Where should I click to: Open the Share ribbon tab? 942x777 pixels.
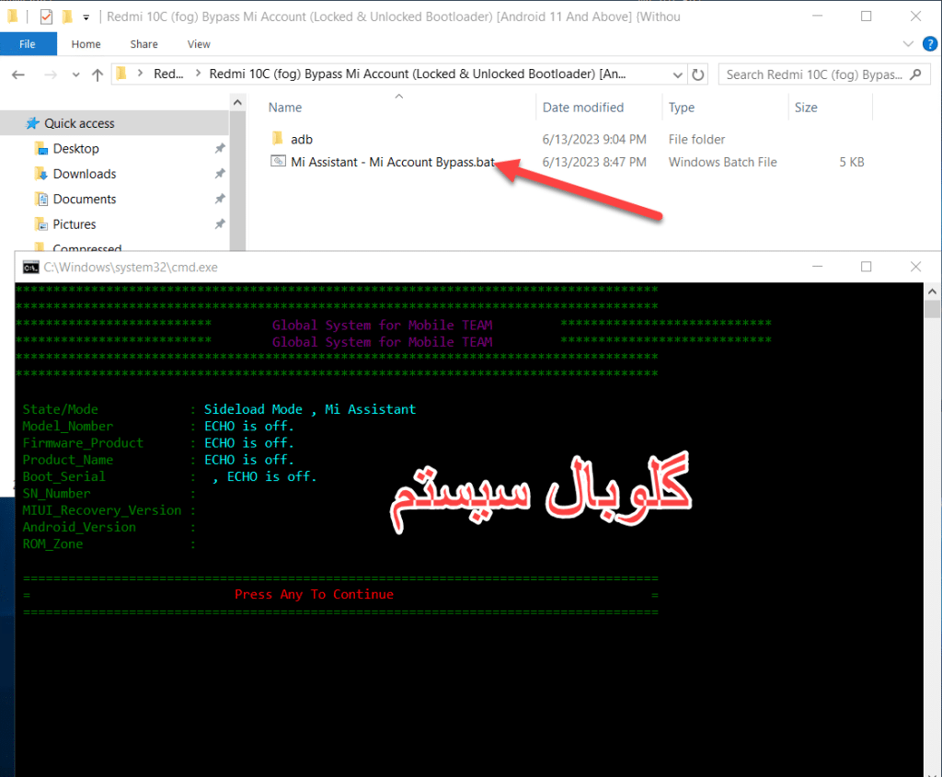click(144, 44)
